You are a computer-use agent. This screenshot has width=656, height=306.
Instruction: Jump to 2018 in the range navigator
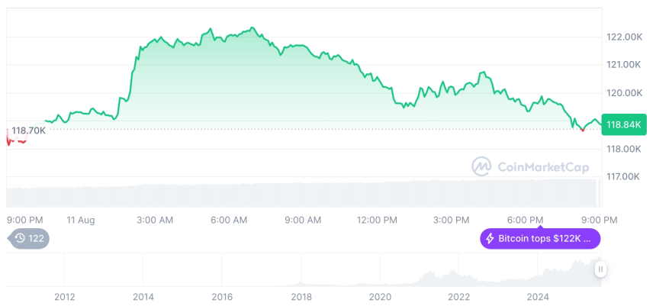[x=301, y=296]
